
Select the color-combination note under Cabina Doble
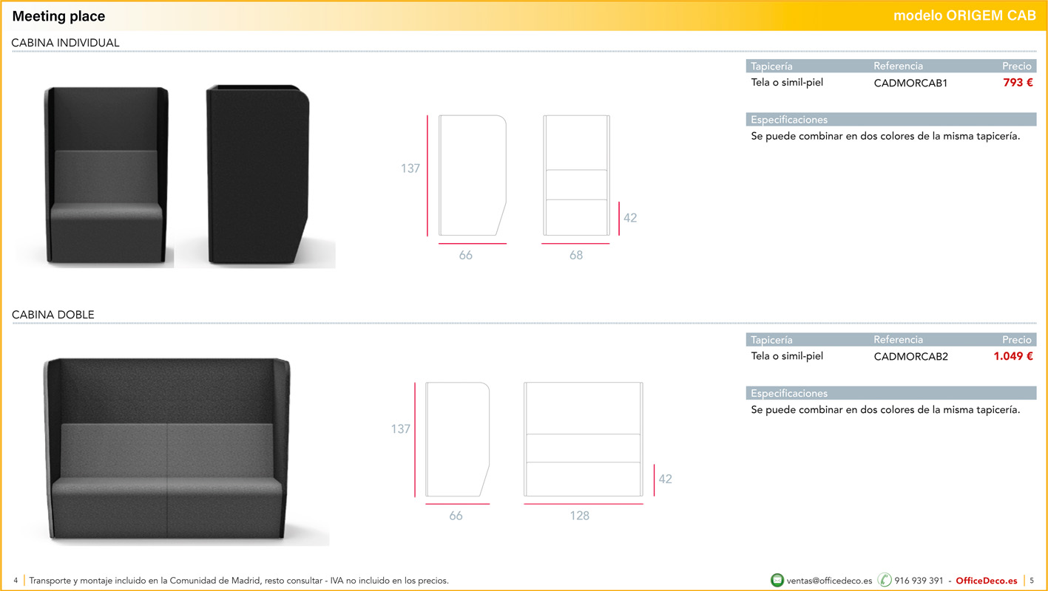click(885, 410)
